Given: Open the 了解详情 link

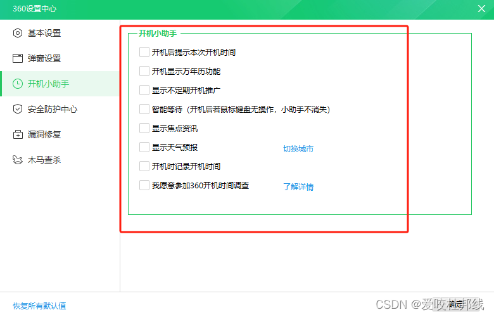Looking at the screenshot, I should pos(298,187).
